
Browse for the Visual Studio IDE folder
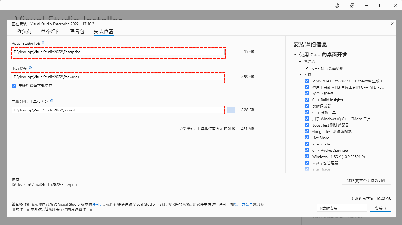(231, 52)
